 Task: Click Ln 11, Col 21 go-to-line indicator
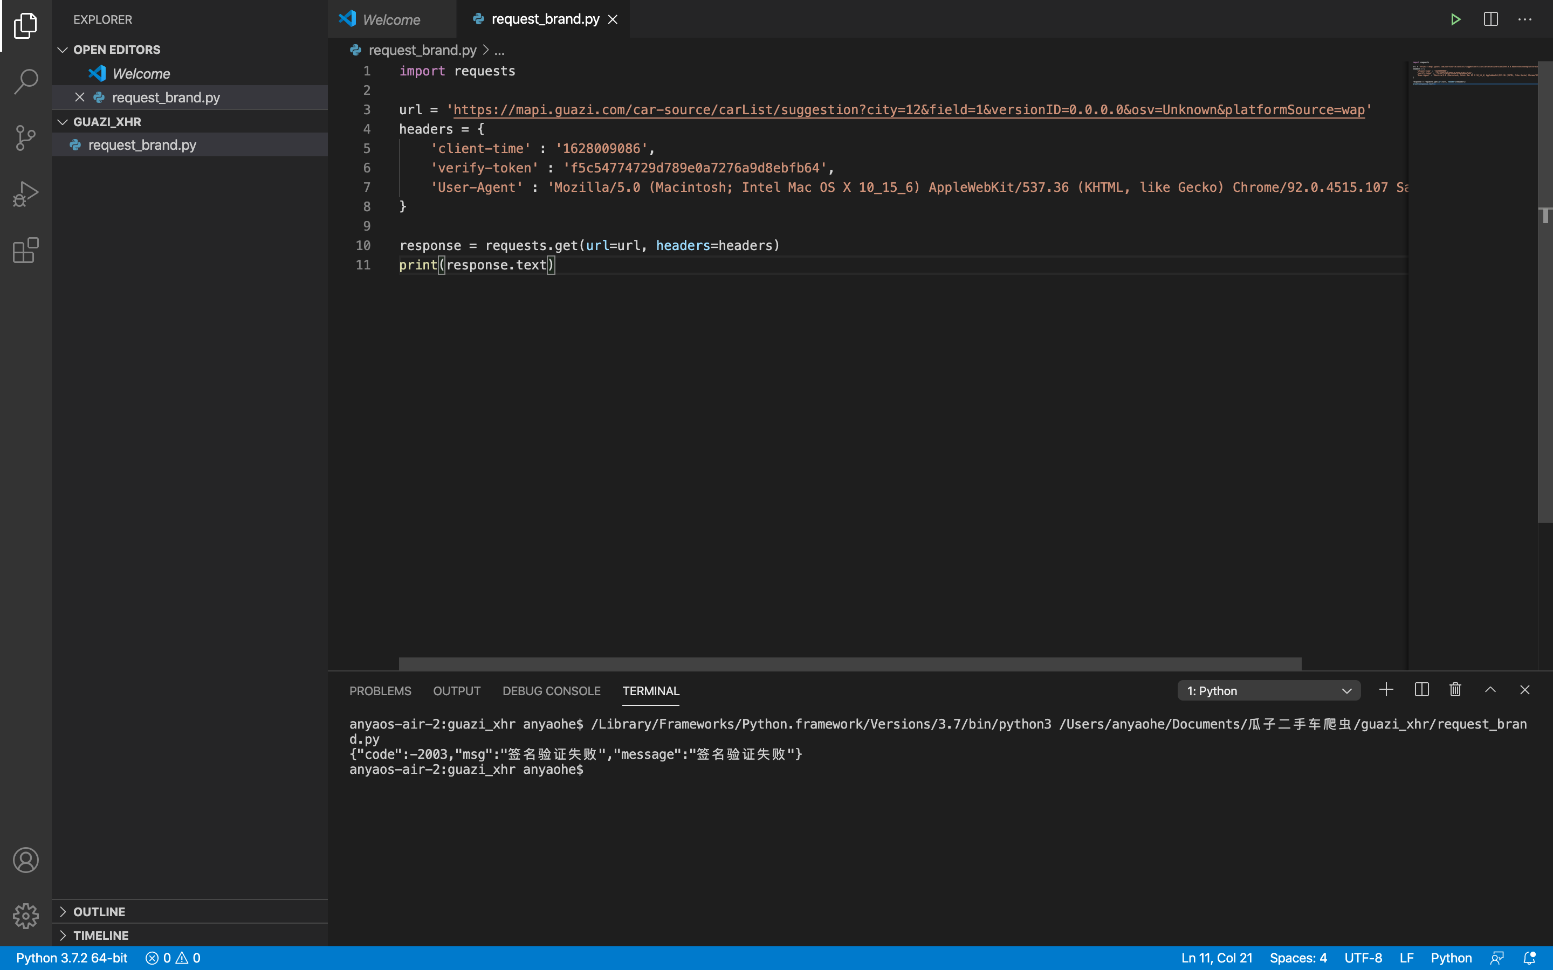(1217, 958)
